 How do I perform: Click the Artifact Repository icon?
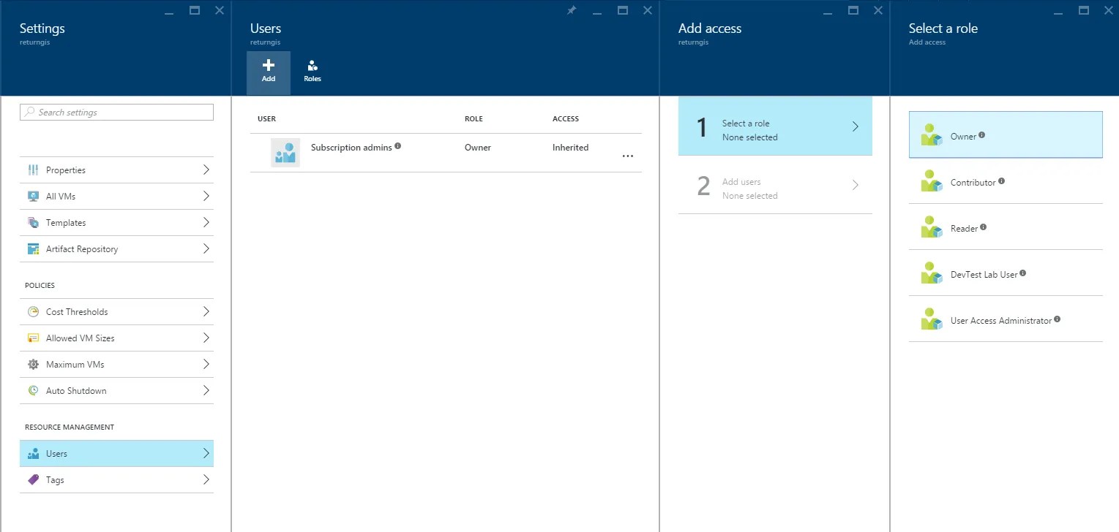click(x=33, y=249)
